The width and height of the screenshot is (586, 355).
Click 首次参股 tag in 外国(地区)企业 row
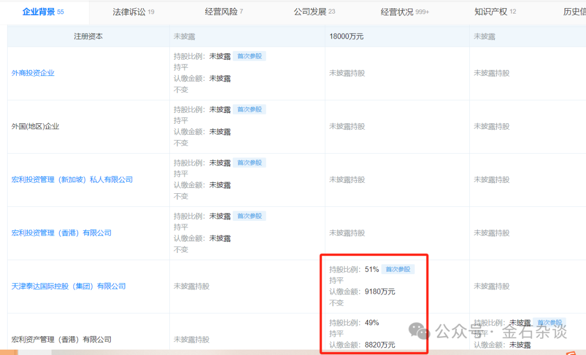pos(249,110)
